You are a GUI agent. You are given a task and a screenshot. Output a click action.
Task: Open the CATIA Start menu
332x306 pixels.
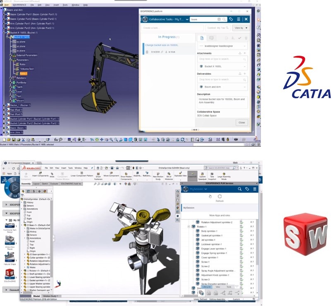pos(7,5)
